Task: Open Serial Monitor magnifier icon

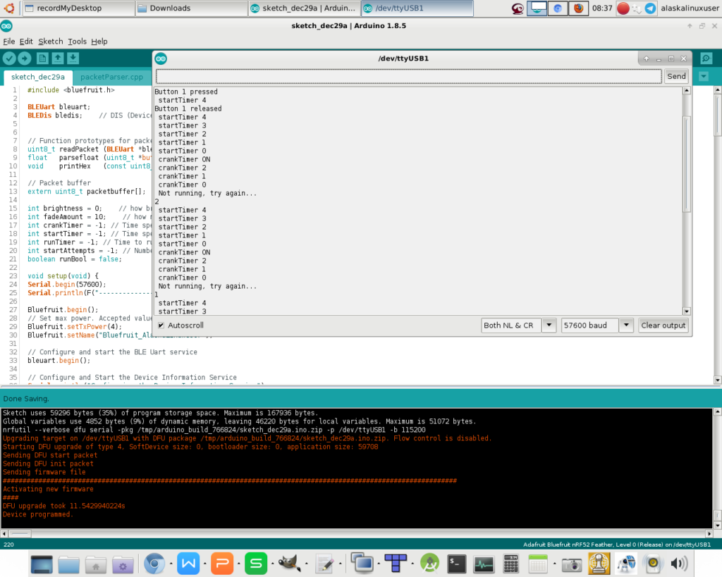Action: pos(706,58)
